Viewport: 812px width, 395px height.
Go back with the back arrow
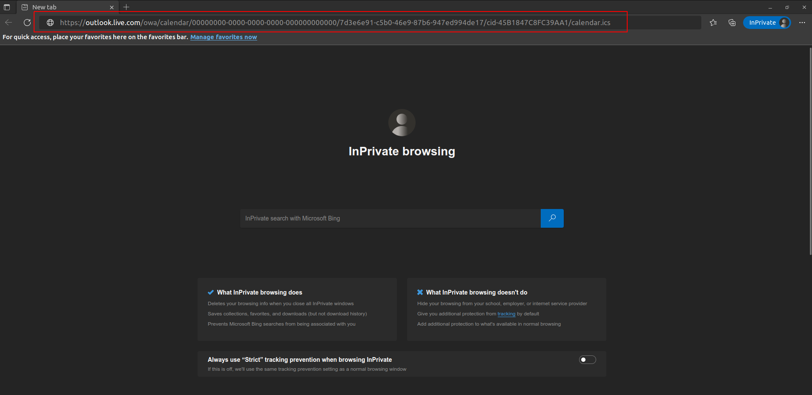9,23
